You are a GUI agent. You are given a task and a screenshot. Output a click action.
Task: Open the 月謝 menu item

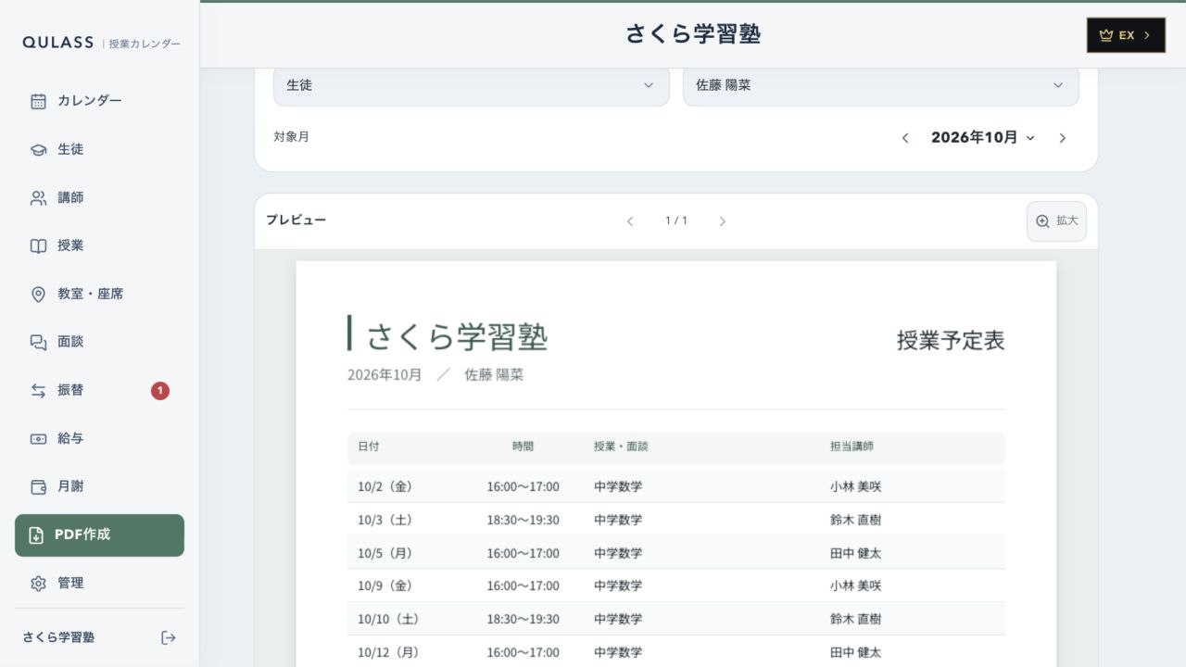[x=99, y=486]
